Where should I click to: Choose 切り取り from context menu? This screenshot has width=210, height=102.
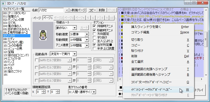[158, 40]
